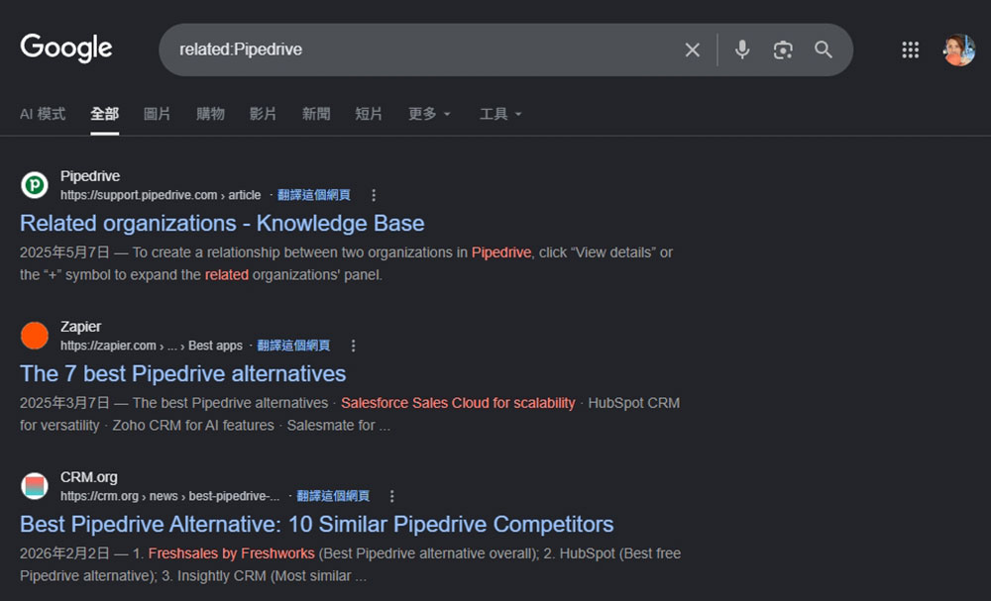This screenshot has height=601, width=991.
Task: Open The 7 best Pipedrive alternatives link
Action: 182,373
